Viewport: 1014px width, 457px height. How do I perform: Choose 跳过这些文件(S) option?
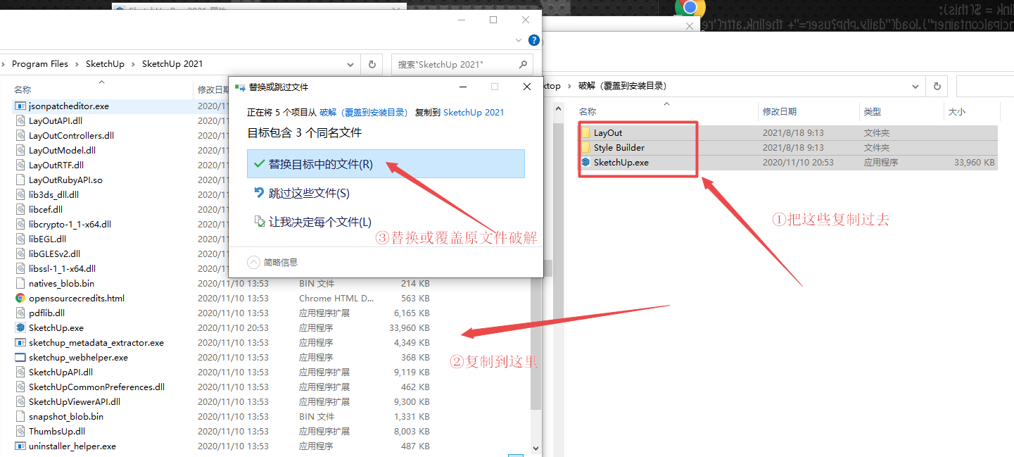[308, 193]
